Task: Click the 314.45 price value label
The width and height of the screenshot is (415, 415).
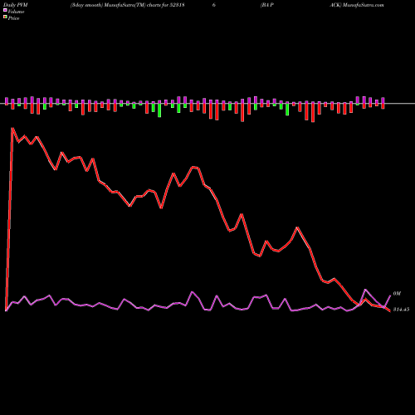Action: click(x=401, y=310)
